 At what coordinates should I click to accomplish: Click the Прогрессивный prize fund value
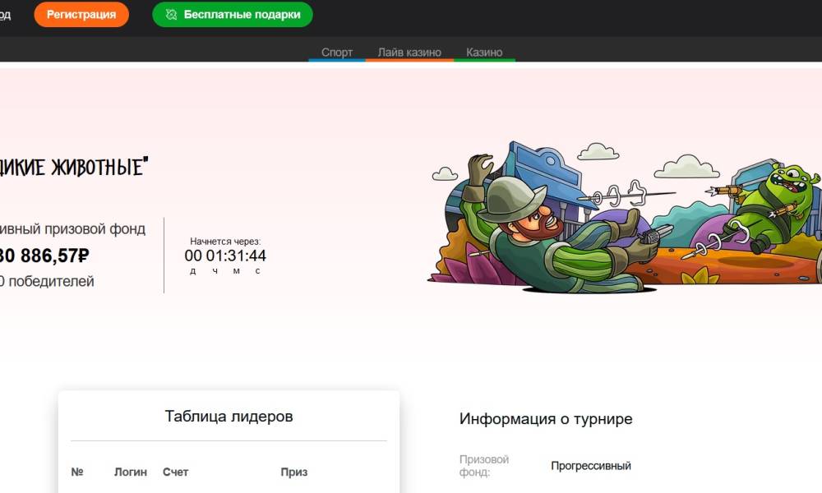pyautogui.click(x=591, y=466)
